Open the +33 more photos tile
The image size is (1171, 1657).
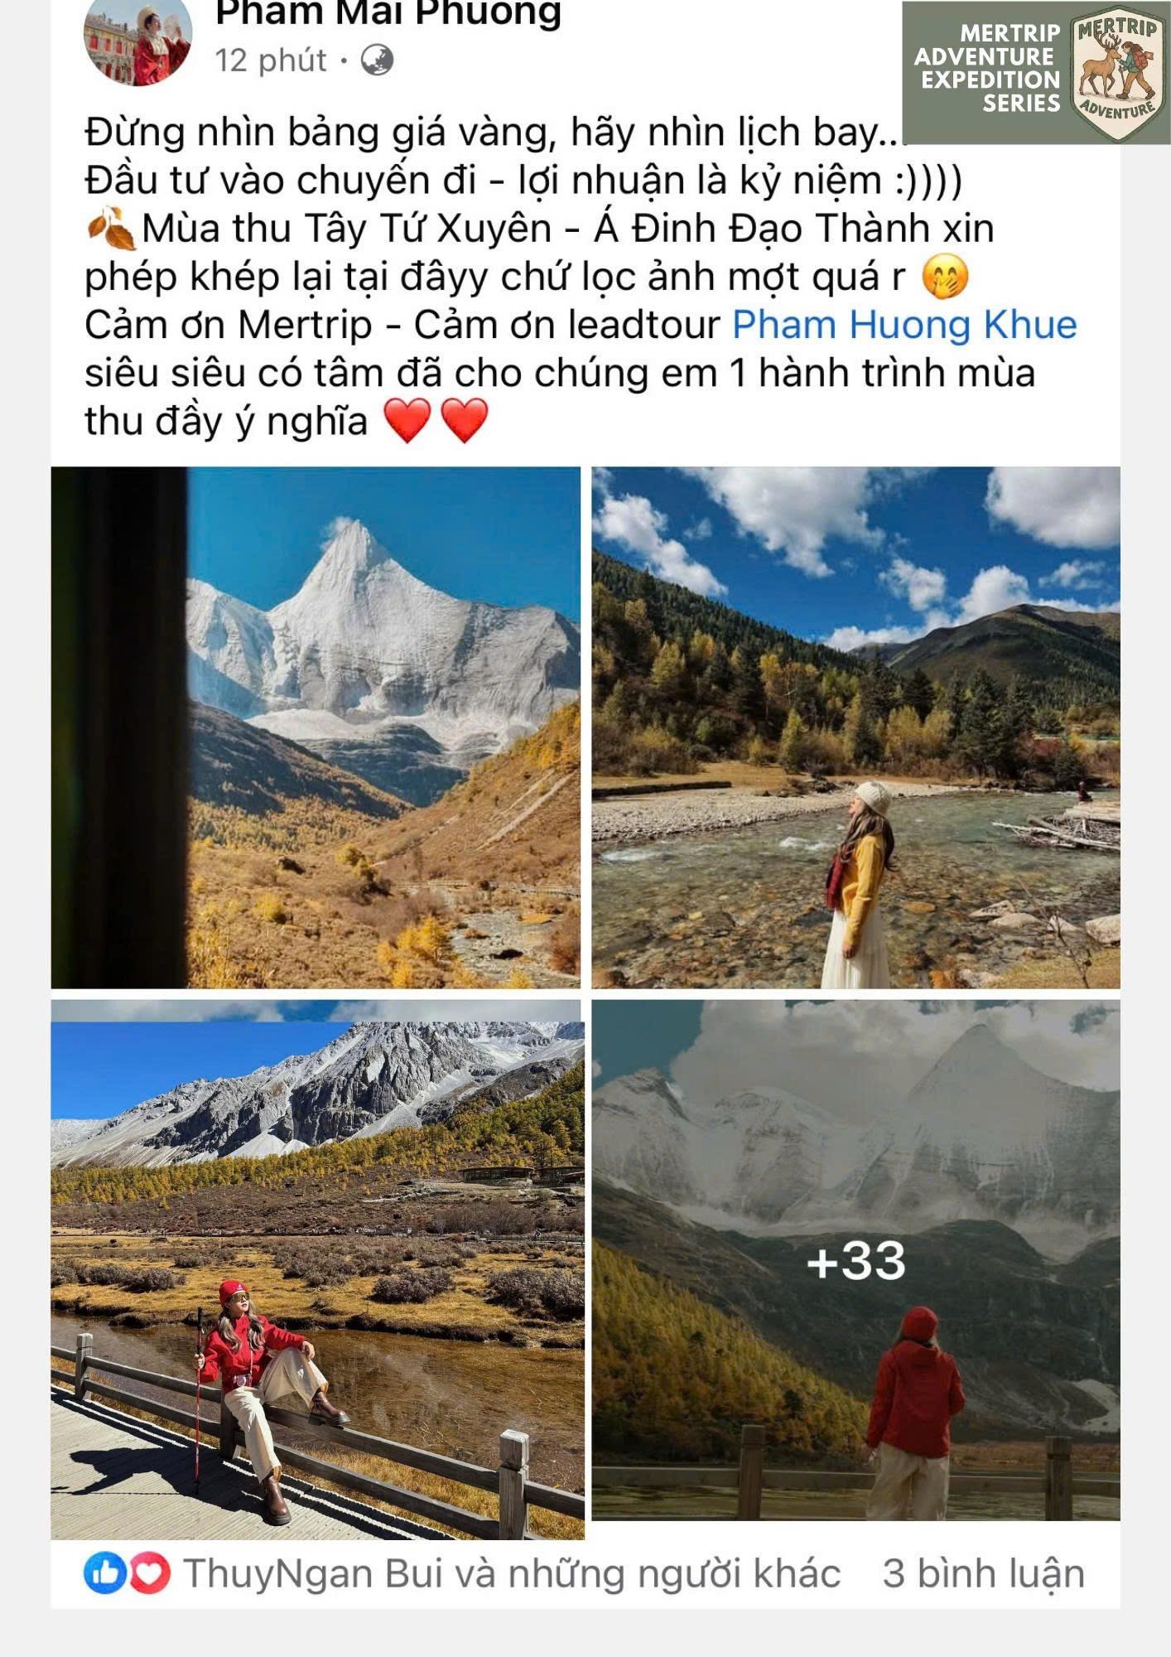(x=855, y=1260)
